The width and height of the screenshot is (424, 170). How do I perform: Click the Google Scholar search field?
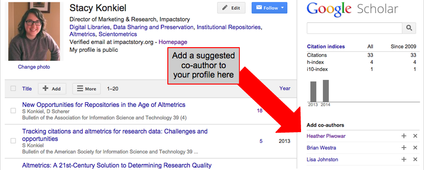point(354,28)
